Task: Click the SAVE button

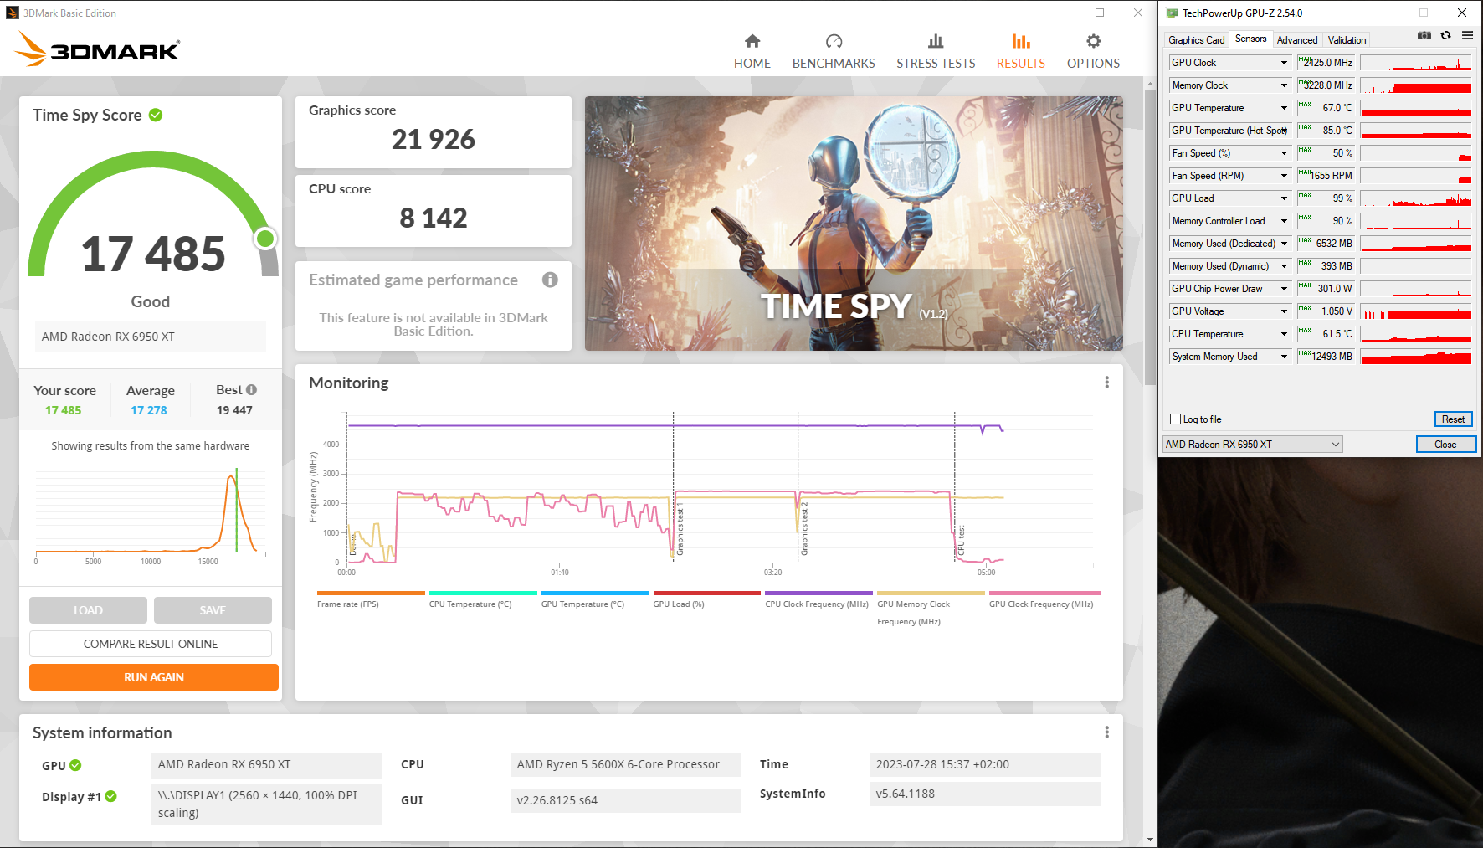Action: 213,610
